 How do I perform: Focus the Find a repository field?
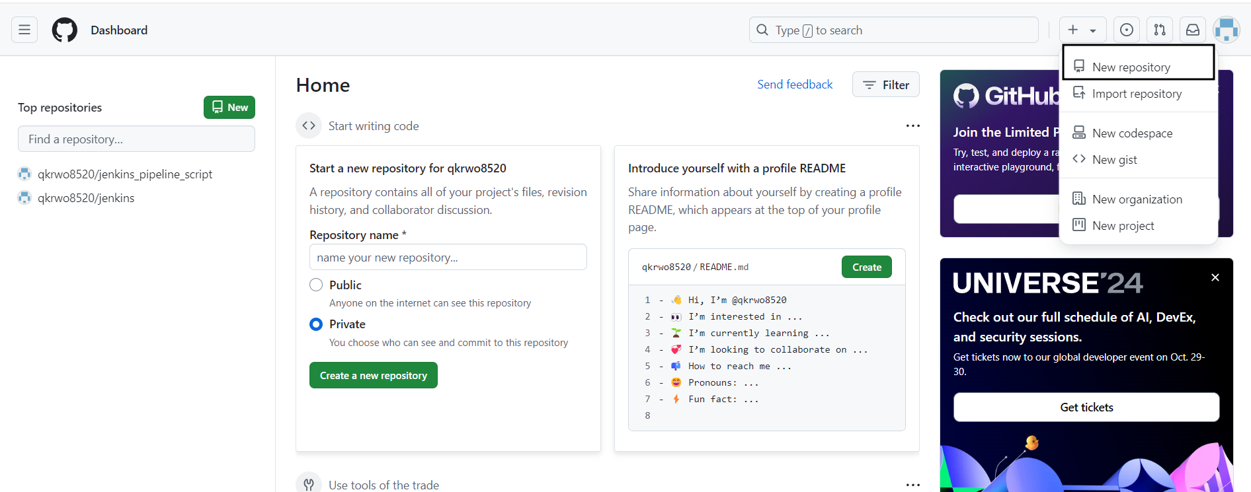(136, 139)
